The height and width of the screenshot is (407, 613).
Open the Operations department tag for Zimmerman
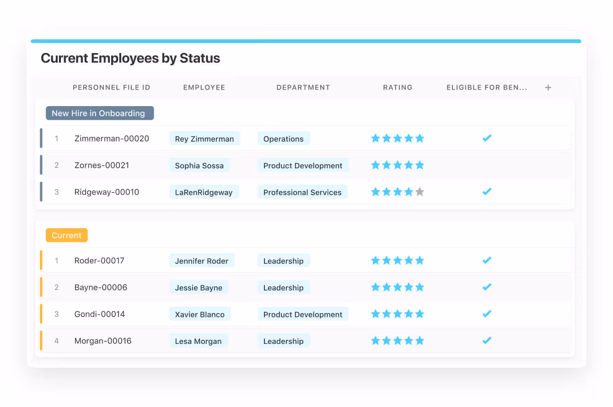click(x=283, y=139)
